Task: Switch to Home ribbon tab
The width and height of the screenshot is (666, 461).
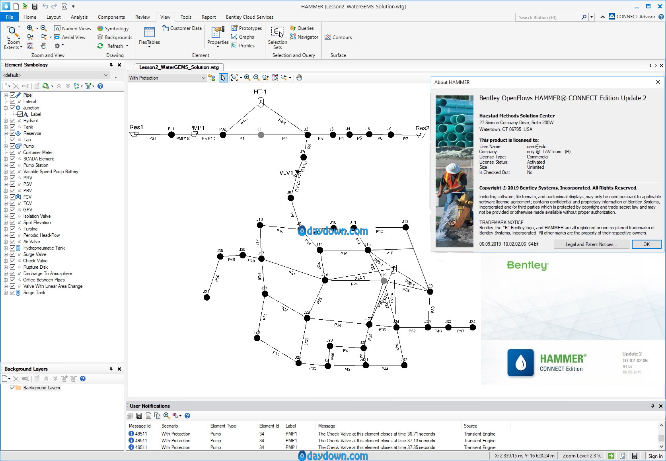Action: click(30, 17)
